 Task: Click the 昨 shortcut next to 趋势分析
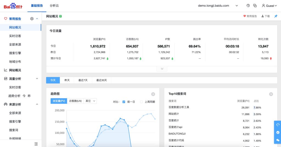click(x=29, y=96)
